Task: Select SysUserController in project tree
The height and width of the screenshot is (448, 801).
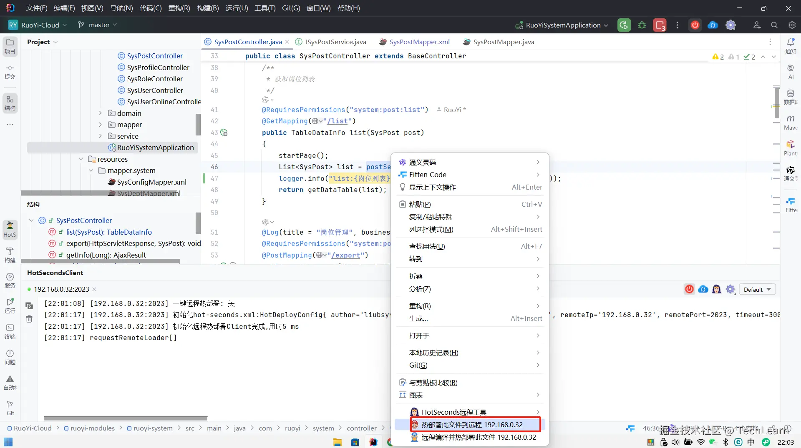Action: (x=155, y=90)
